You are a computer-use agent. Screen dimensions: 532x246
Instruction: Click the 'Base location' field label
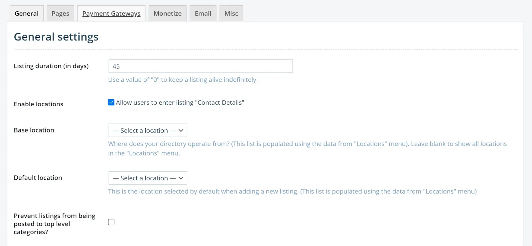pos(34,130)
